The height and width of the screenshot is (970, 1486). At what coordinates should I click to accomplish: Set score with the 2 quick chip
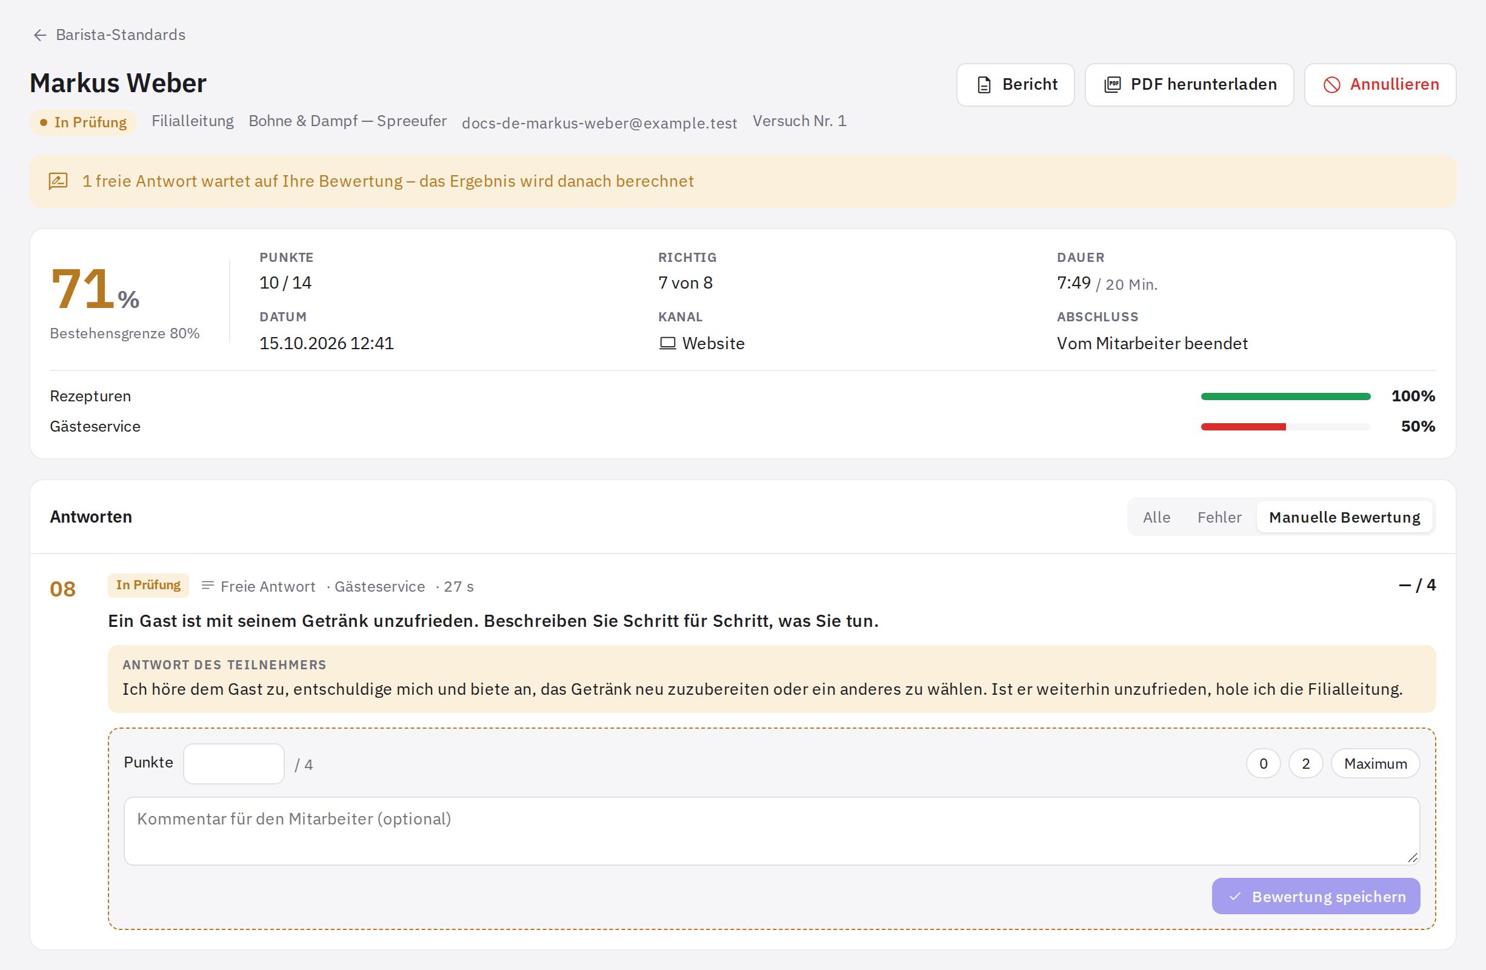1305,763
